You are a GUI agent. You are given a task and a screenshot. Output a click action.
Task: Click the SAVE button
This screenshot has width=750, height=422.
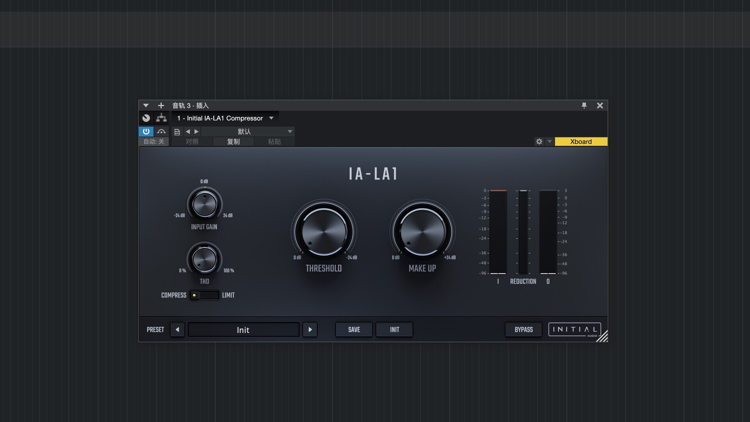(354, 329)
